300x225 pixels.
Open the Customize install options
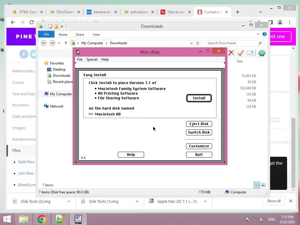click(x=199, y=146)
